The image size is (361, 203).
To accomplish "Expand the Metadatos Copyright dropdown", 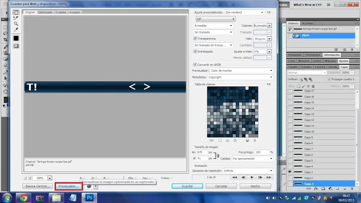I will coord(241,77).
